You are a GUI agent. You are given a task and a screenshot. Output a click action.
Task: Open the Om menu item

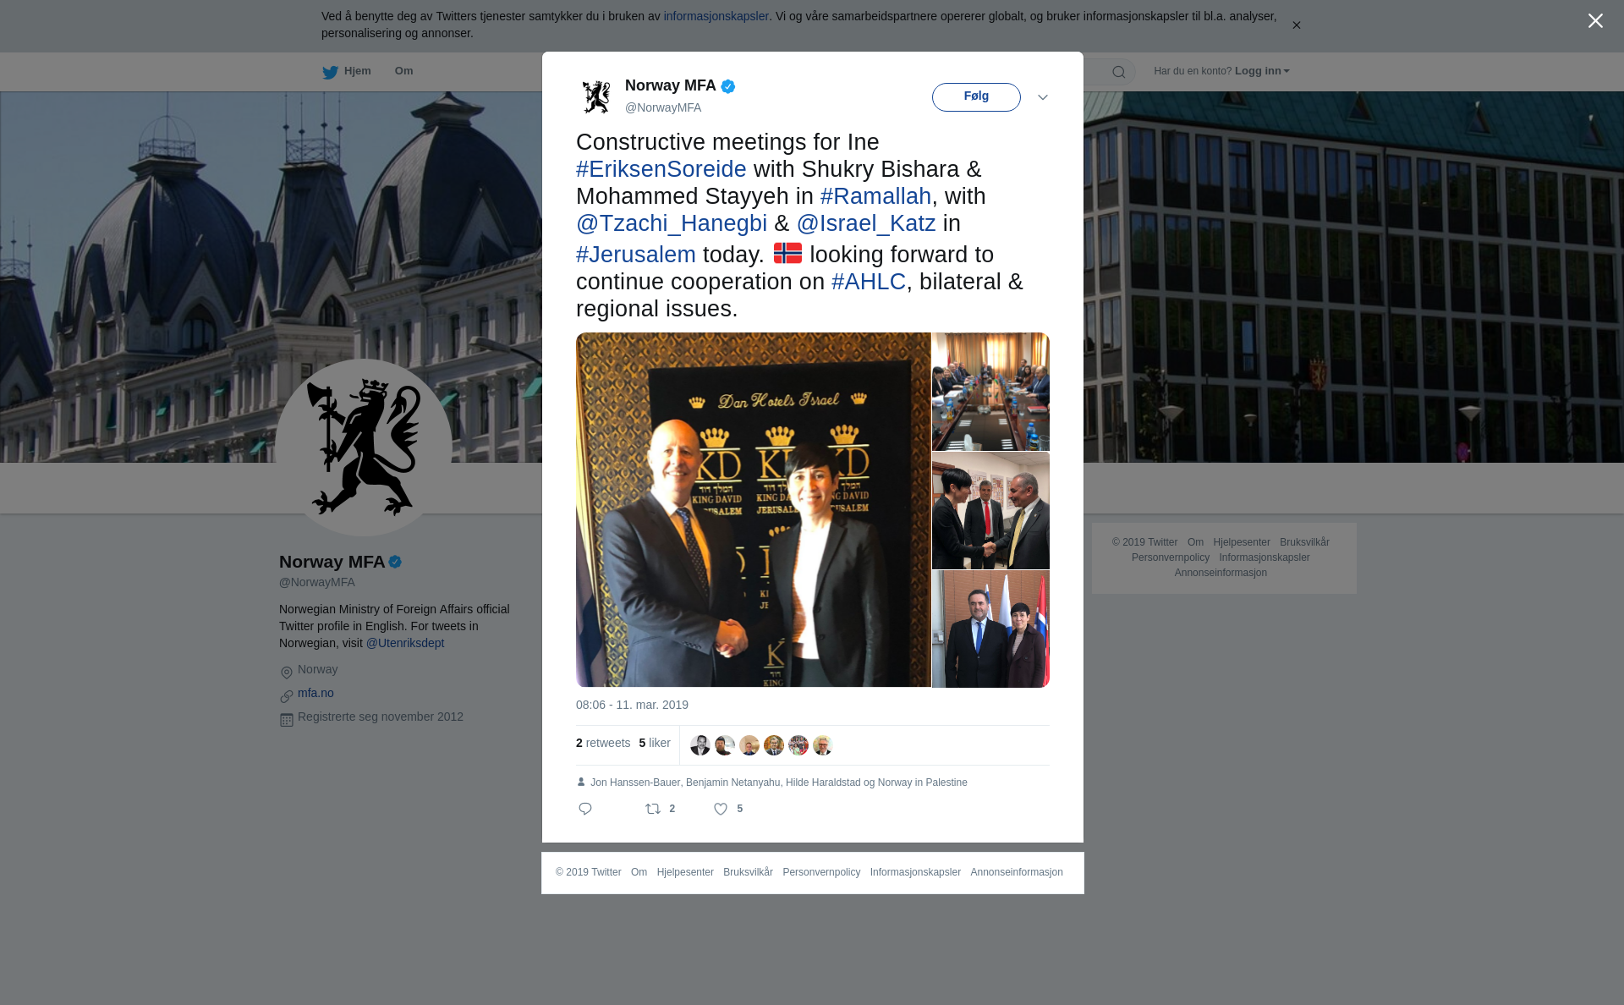click(403, 71)
